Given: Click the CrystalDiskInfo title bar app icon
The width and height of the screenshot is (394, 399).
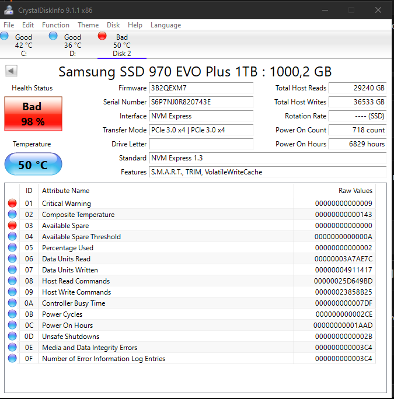Looking at the screenshot, I should point(9,10).
